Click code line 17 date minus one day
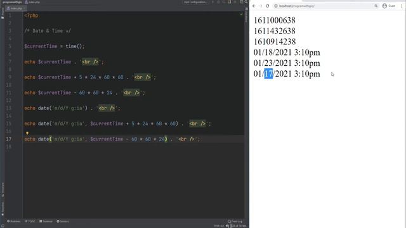The height and width of the screenshot is (228, 406). [x=112, y=139]
